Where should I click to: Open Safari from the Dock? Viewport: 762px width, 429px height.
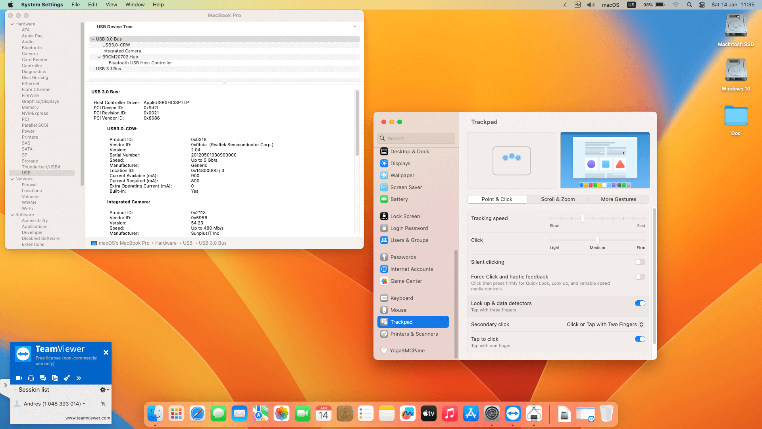pos(197,414)
